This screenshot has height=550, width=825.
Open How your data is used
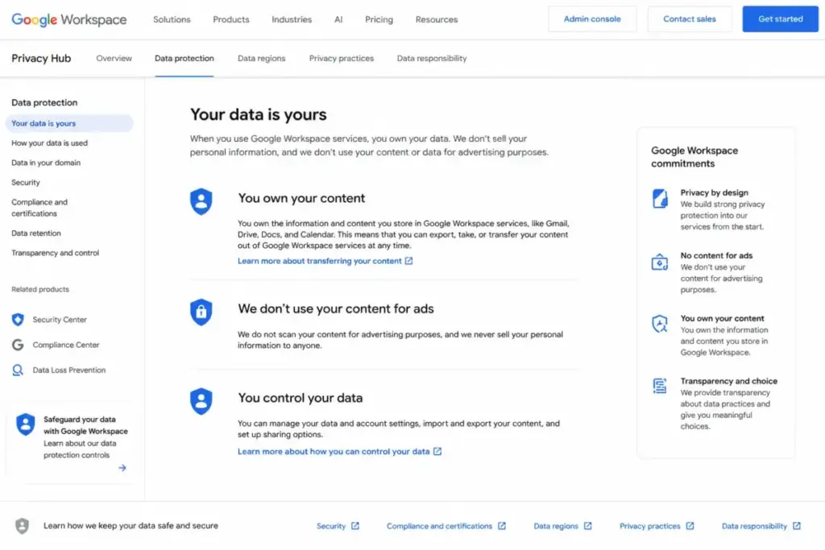[49, 143]
